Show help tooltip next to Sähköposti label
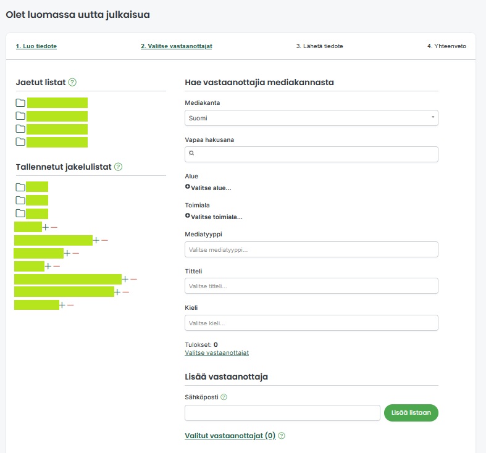The image size is (486, 453). pos(224,397)
